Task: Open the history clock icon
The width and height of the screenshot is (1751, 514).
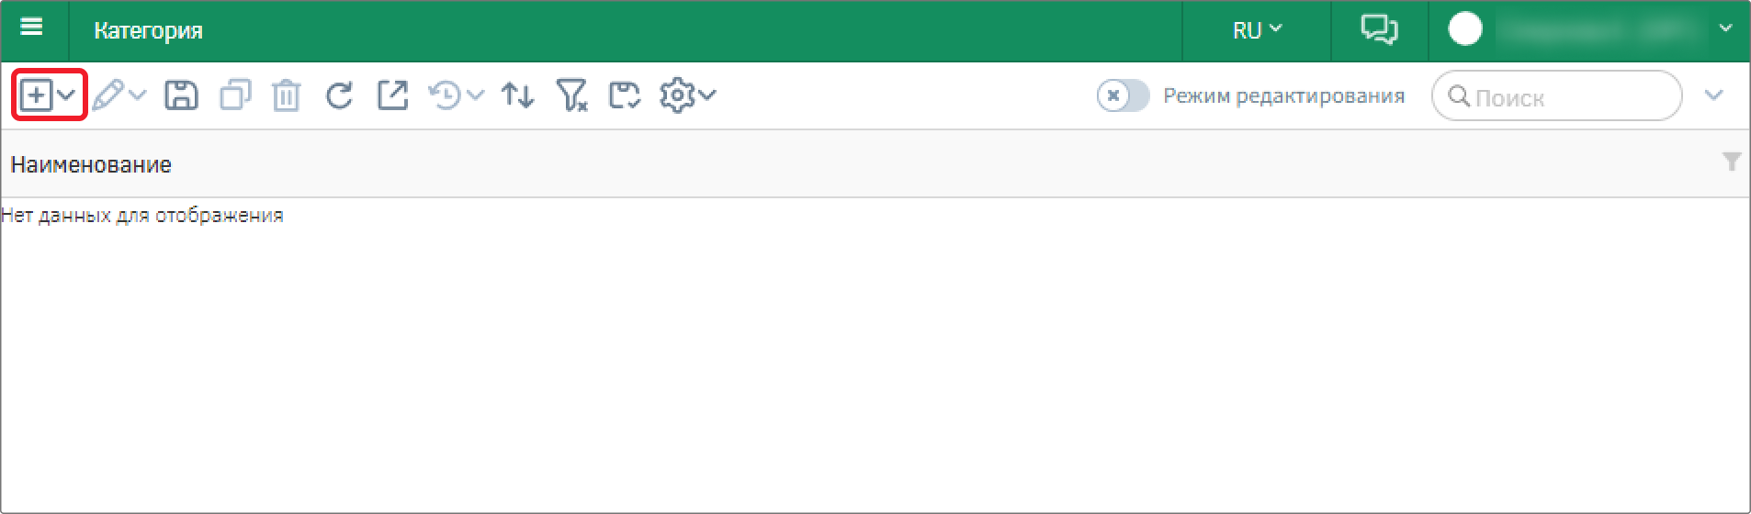Action: tap(446, 95)
